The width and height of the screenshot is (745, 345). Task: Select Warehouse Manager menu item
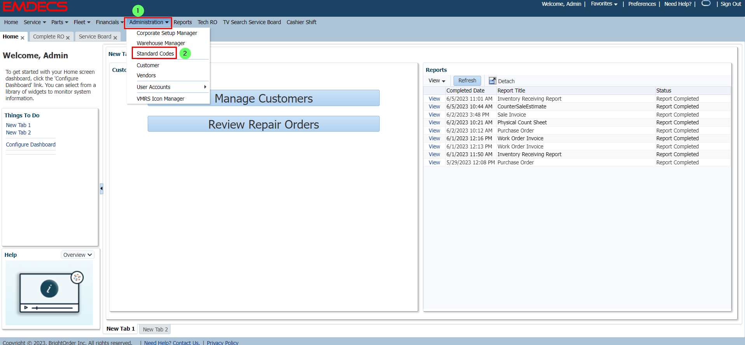pyautogui.click(x=161, y=43)
